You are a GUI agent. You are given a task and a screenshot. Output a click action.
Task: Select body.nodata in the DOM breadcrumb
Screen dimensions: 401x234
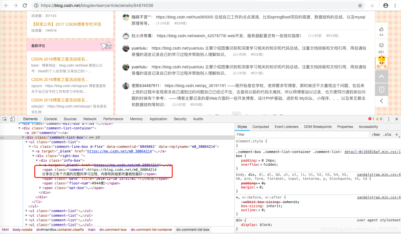click(22, 230)
